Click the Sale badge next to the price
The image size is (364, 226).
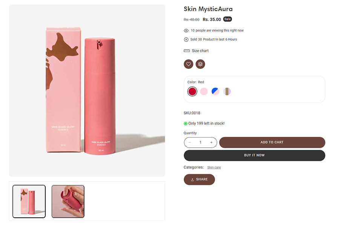(x=227, y=19)
